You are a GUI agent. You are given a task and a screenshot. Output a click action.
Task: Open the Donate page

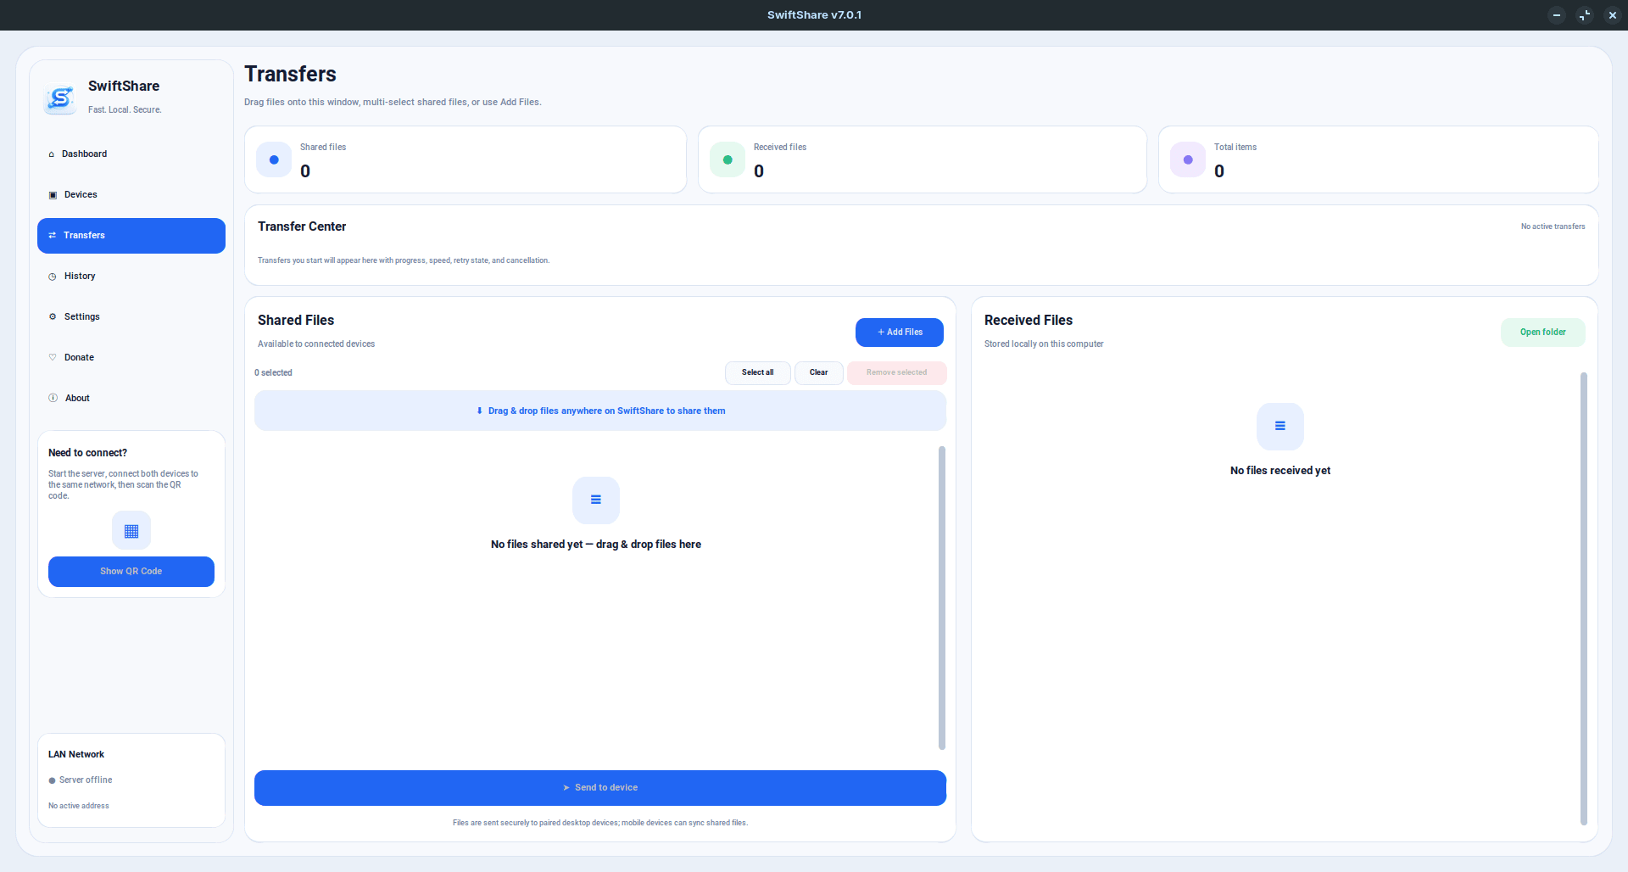131,358
